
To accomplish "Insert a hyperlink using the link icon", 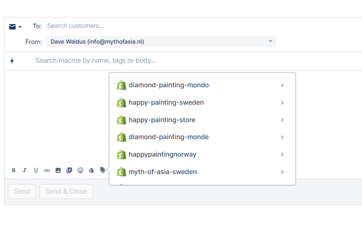I will click(x=47, y=170).
